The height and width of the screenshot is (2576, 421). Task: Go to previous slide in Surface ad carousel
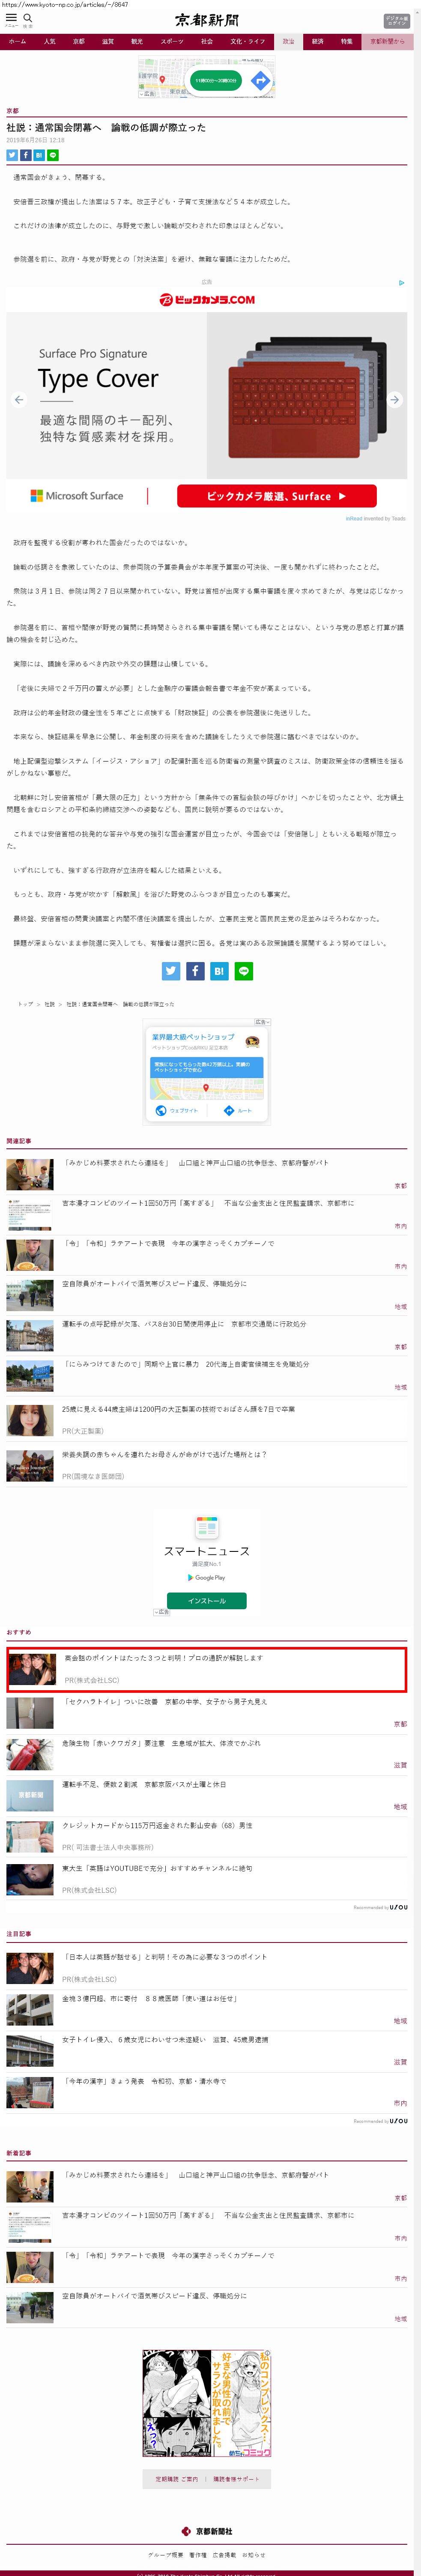[19, 399]
